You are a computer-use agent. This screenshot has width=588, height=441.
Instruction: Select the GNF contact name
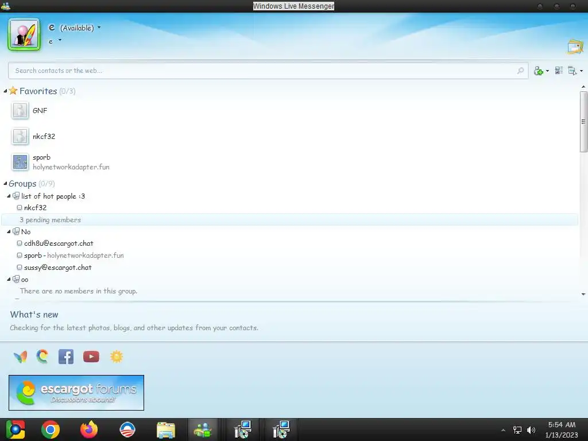[40, 111]
